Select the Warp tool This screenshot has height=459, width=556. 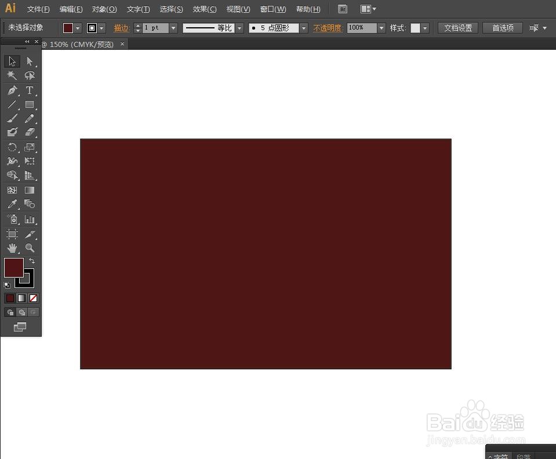tap(12, 161)
